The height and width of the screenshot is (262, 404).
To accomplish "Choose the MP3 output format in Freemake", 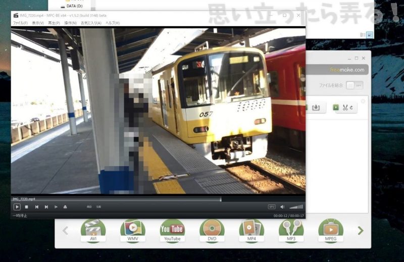I will pos(291,231).
